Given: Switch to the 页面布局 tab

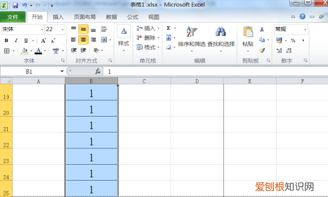Looking at the screenshot, I should pyautogui.click(x=85, y=17).
